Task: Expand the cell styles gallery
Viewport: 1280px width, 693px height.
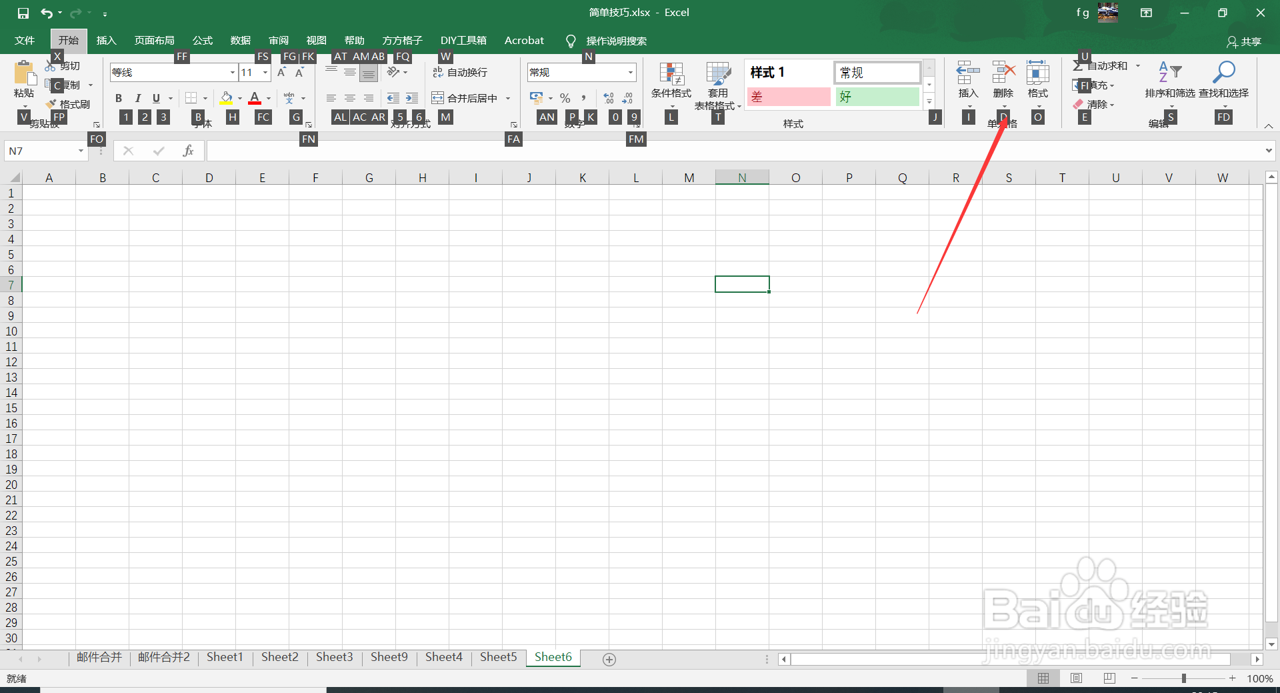Action: coord(929,101)
